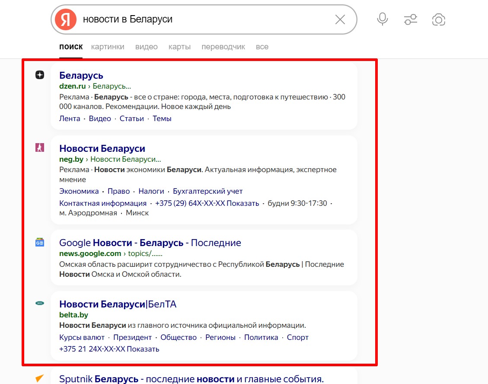Open search filter settings icon
488x384 pixels.
(x=411, y=19)
